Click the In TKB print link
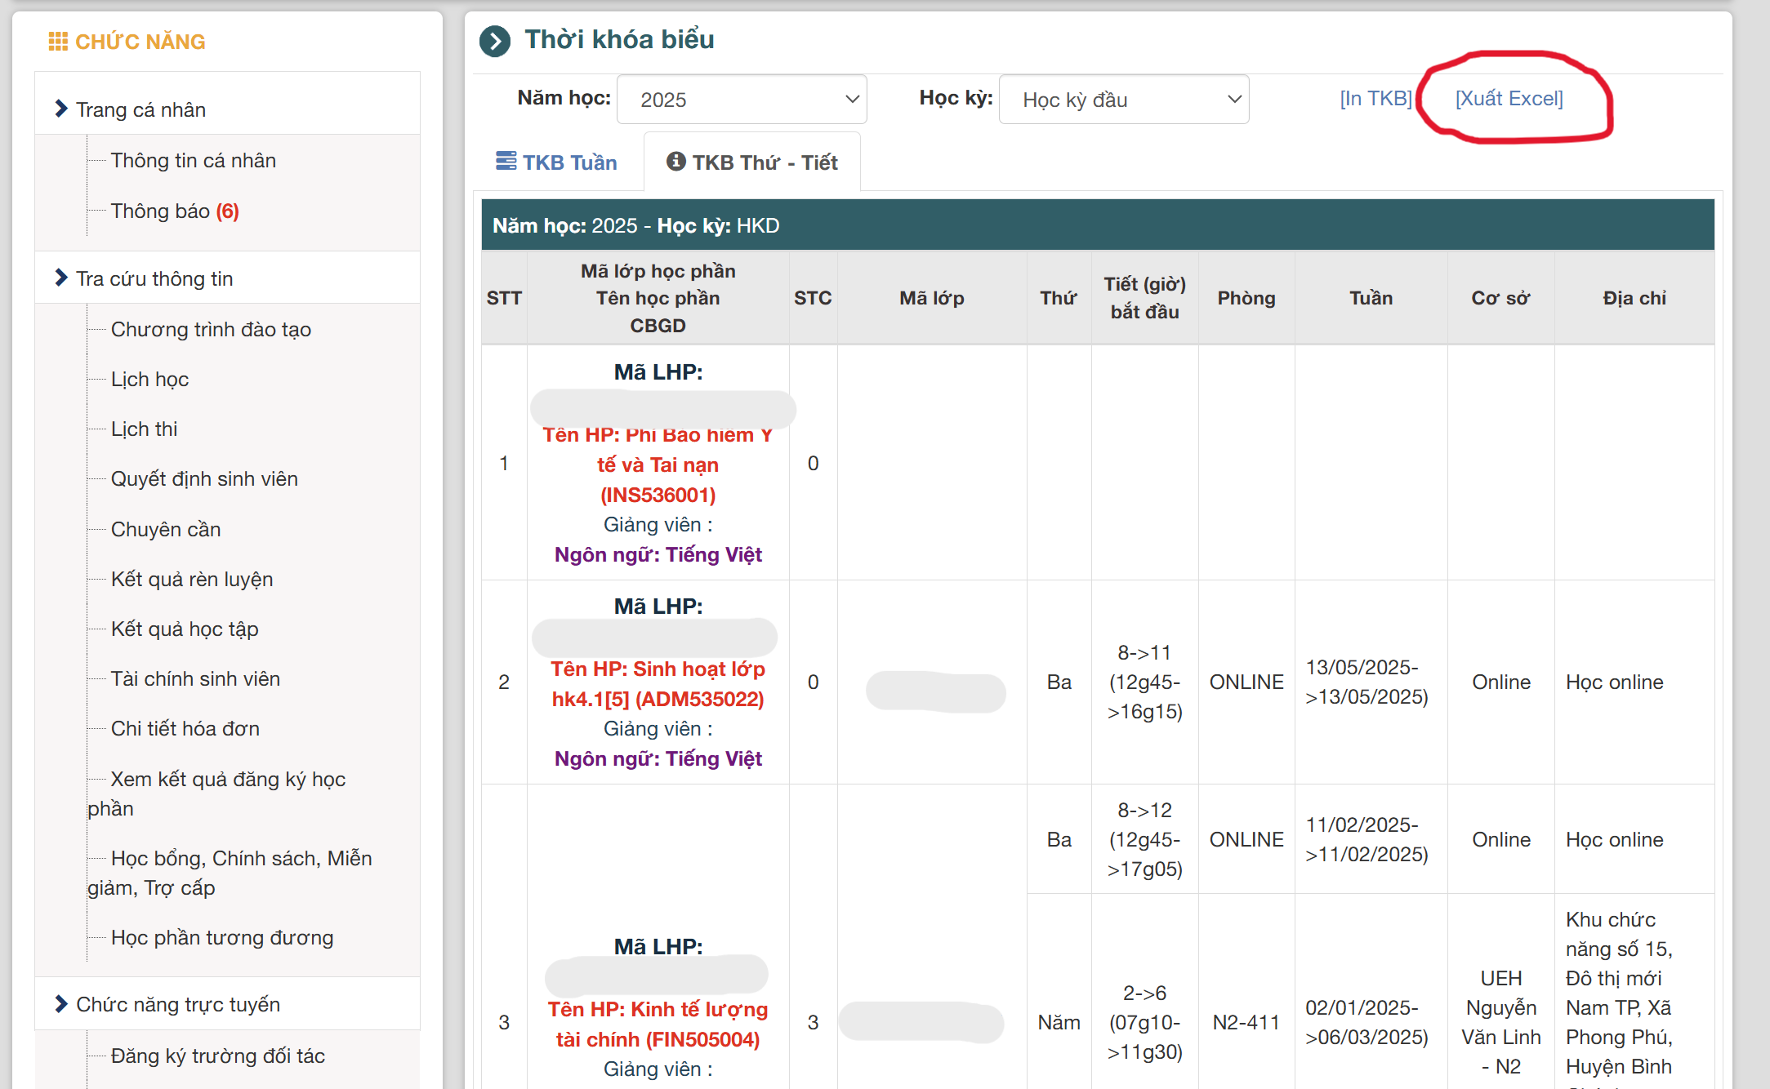This screenshot has height=1089, width=1770. 1375,99
